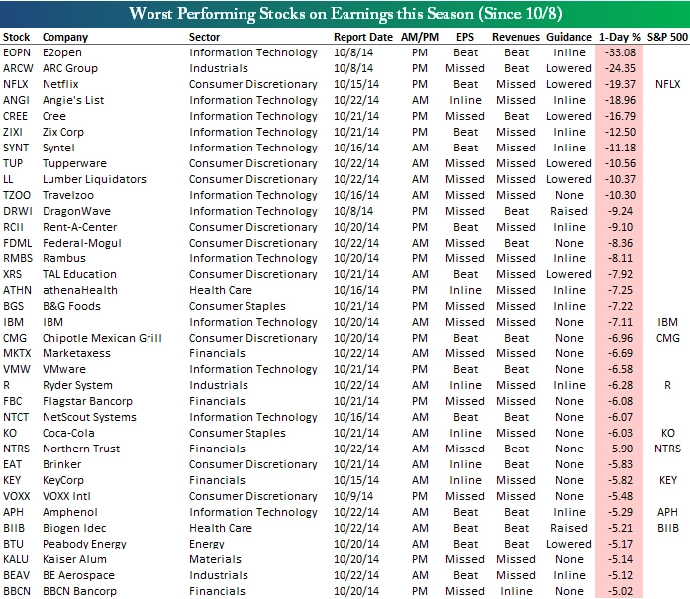
Task: Click NTRS in the S&P 500 column
Action: 667,449
